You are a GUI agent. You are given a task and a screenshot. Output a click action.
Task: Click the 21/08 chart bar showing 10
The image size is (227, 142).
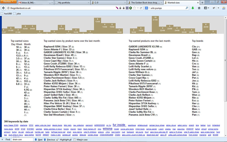pyautogui.click(x=155, y=25)
